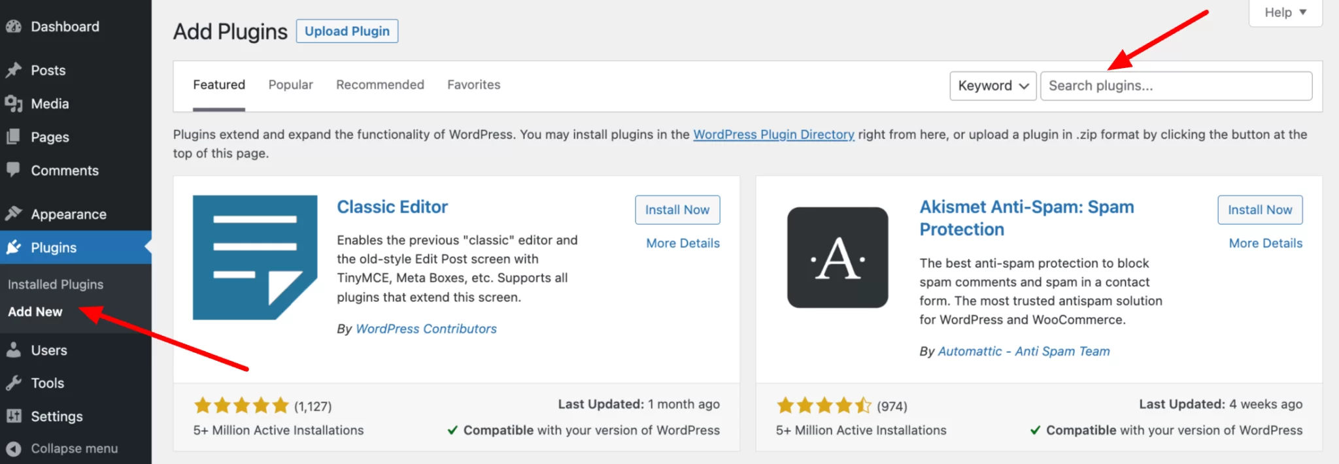Open Akismet Anti-Spam: Spam Protection title
Screen dimensions: 1339x464
[1026, 218]
